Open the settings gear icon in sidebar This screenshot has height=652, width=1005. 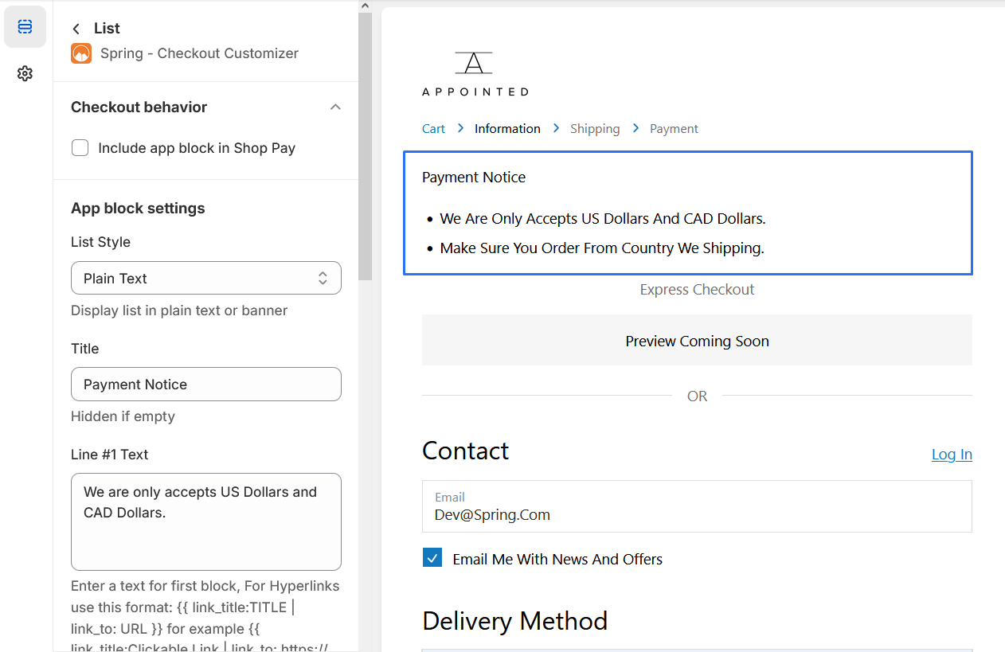(x=25, y=74)
